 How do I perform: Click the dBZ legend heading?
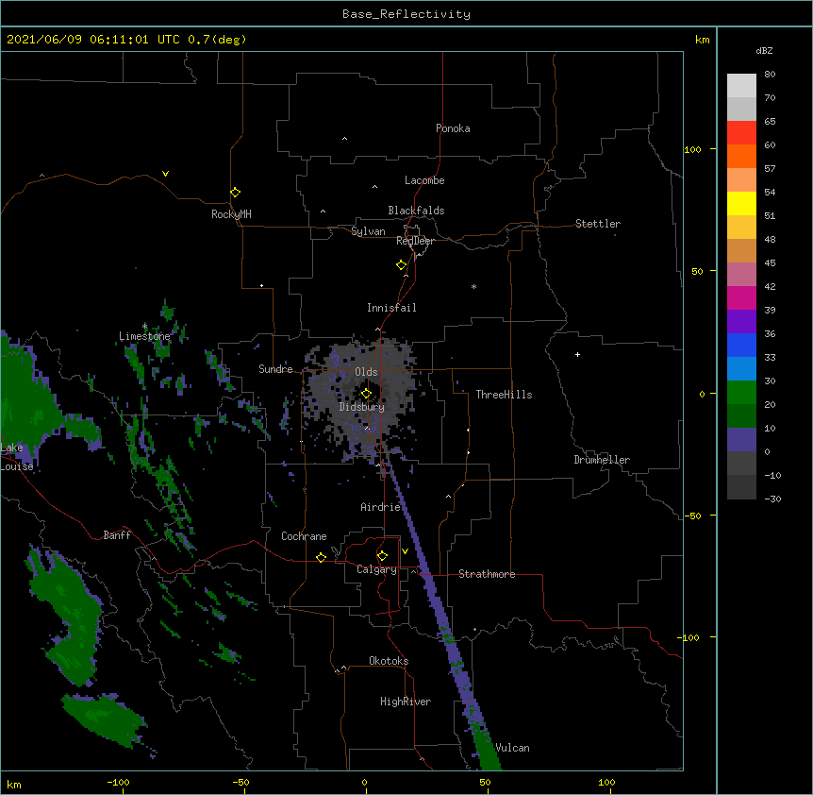tap(764, 50)
